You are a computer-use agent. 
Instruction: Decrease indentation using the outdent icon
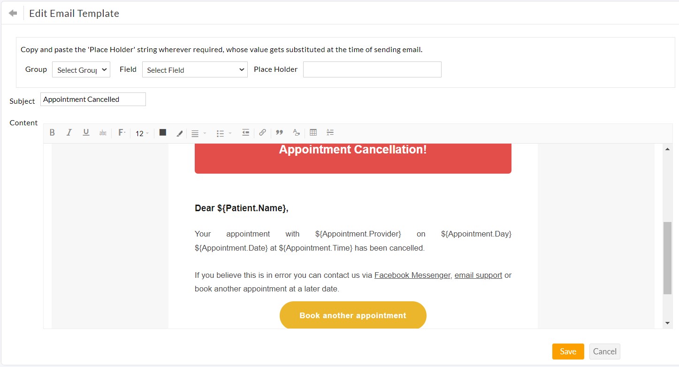[x=245, y=132]
